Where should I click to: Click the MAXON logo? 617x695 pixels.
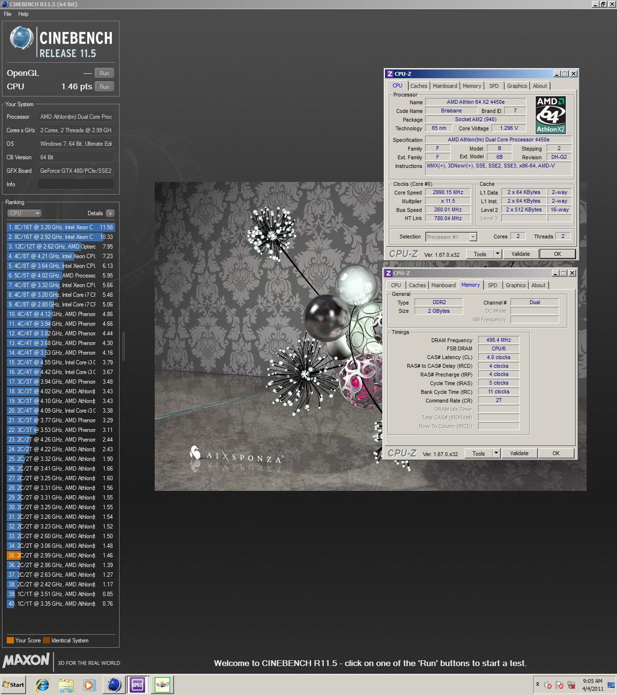[26, 660]
